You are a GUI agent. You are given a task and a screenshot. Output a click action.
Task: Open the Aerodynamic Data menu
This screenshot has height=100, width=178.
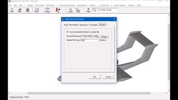pyautogui.click(x=67, y=5)
